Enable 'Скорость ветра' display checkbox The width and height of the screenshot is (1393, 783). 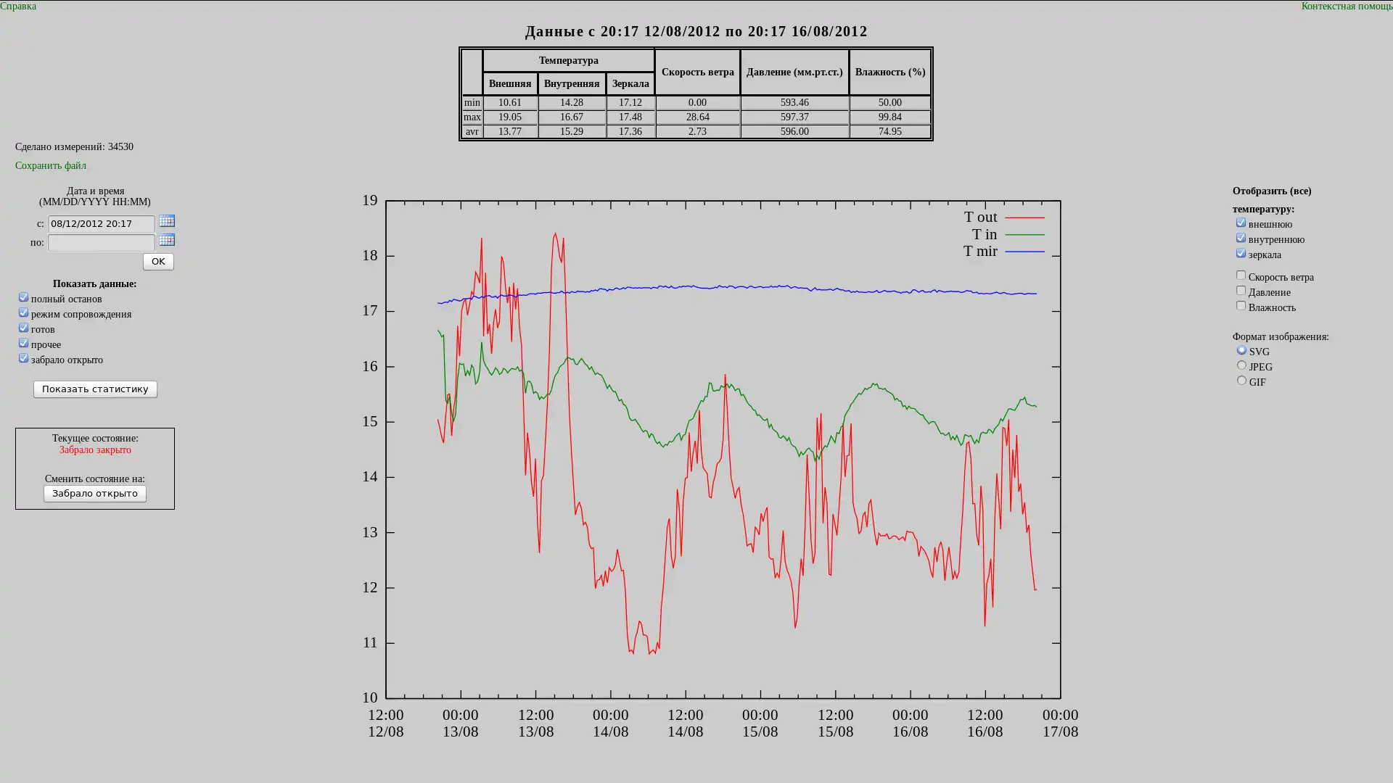(x=1241, y=275)
